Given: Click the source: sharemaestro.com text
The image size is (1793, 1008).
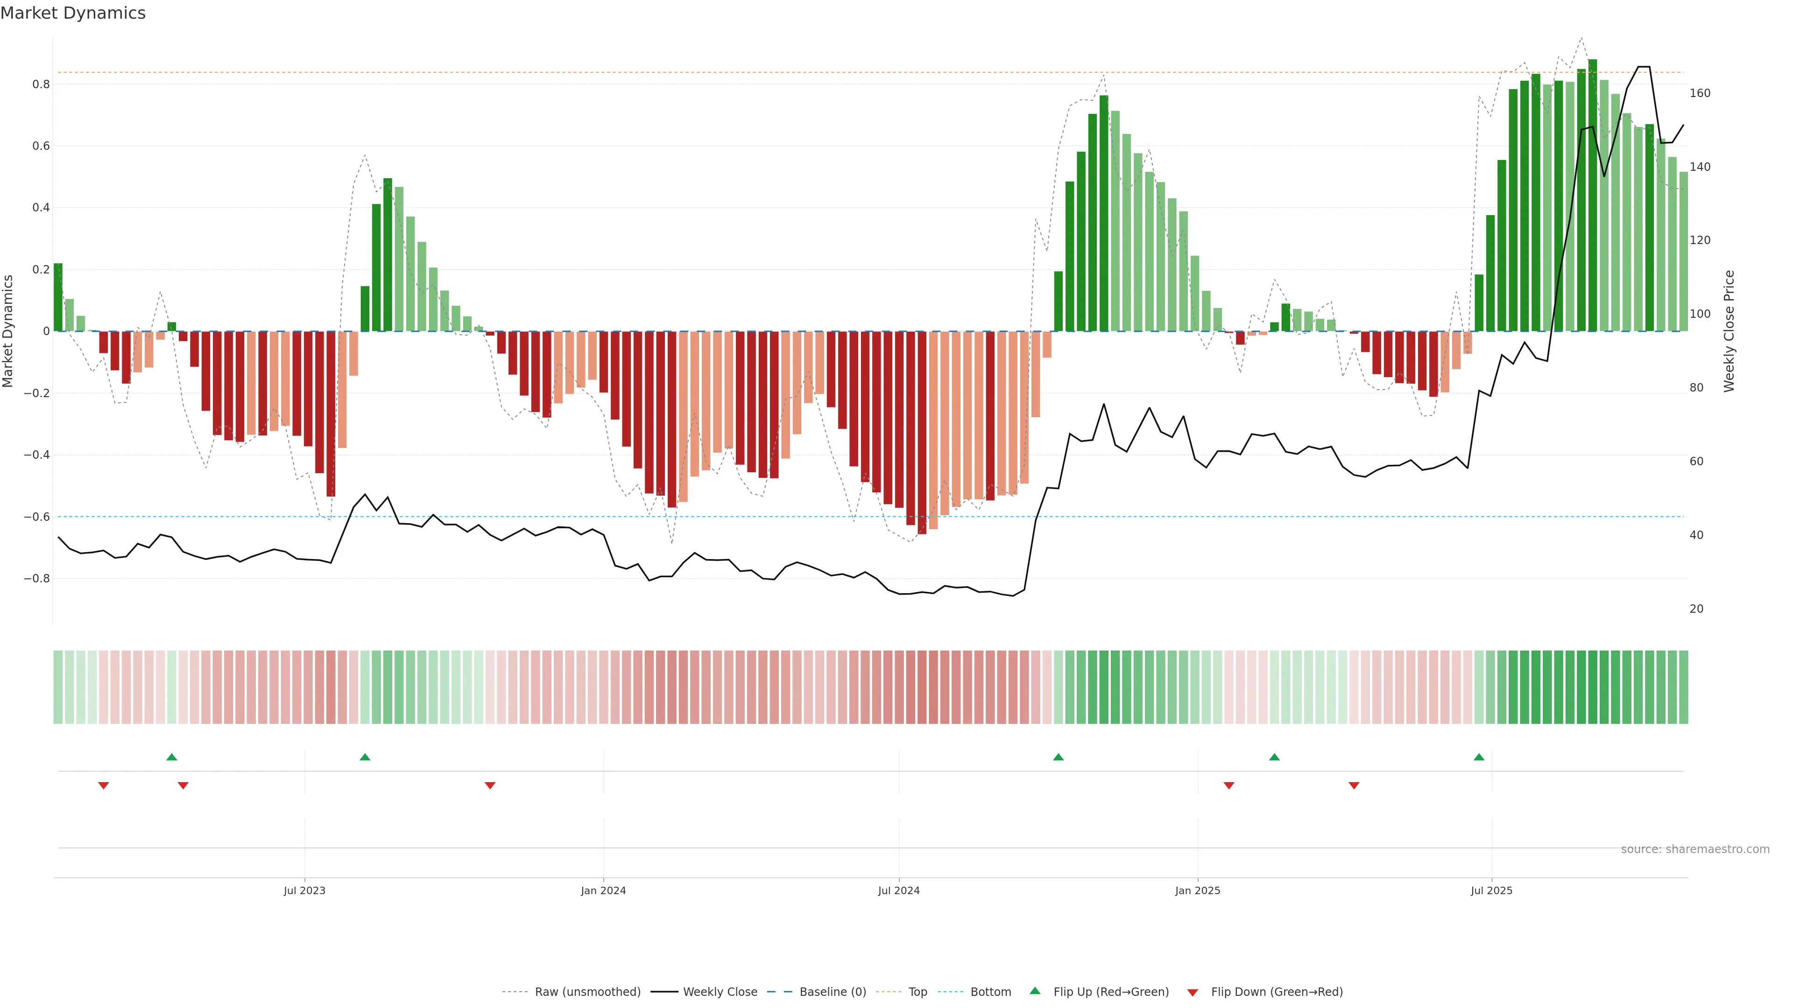Looking at the screenshot, I should 1695,849.
